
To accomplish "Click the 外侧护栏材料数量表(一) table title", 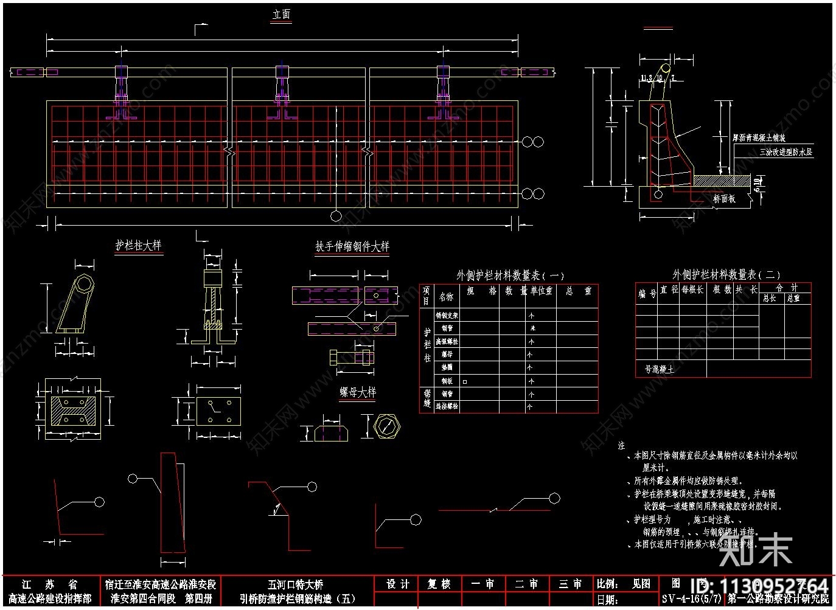I will tap(510, 276).
